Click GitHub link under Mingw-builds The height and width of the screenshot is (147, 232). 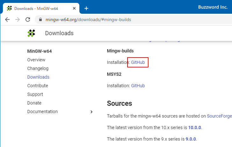click(138, 62)
